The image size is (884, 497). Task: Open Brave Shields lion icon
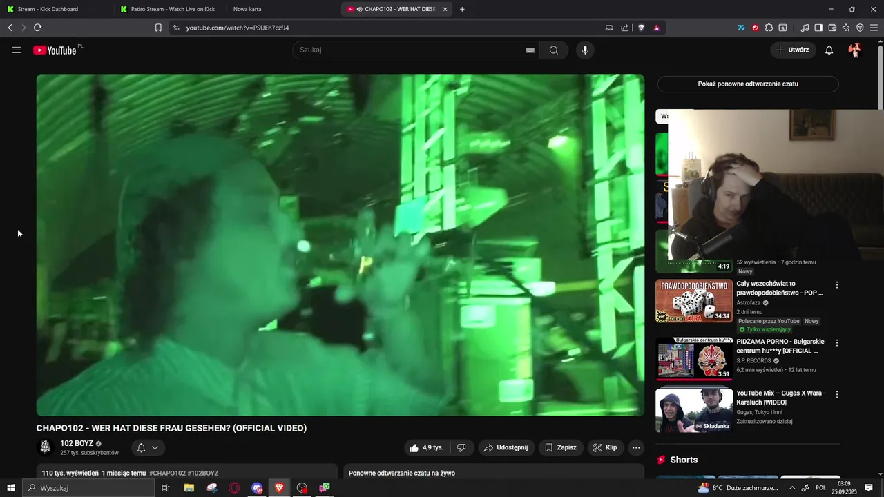pos(641,28)
